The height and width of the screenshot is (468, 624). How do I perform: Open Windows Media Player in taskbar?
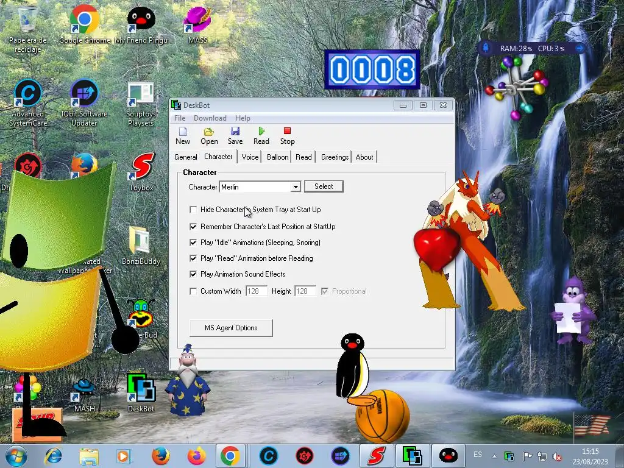[123, 456]
